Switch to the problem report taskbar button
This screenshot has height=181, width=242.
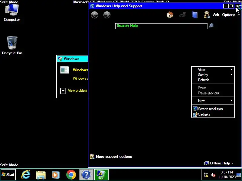tap(101, 175)
